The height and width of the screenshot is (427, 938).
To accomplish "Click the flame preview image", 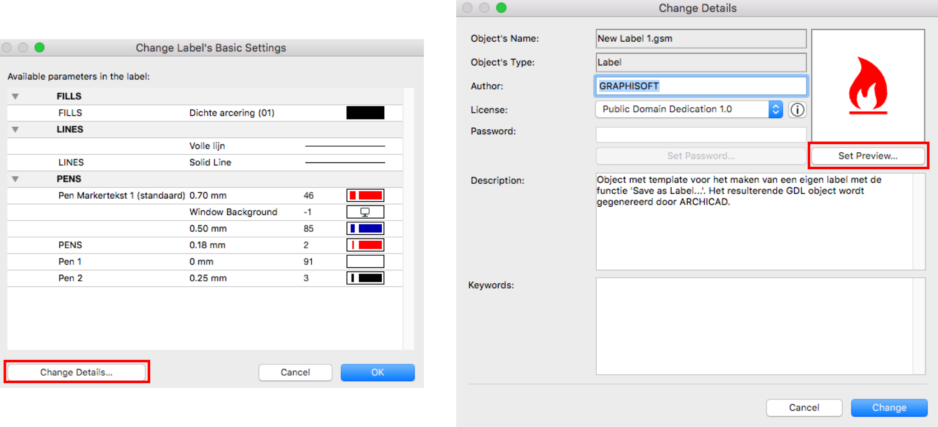I will click(868, 85).
